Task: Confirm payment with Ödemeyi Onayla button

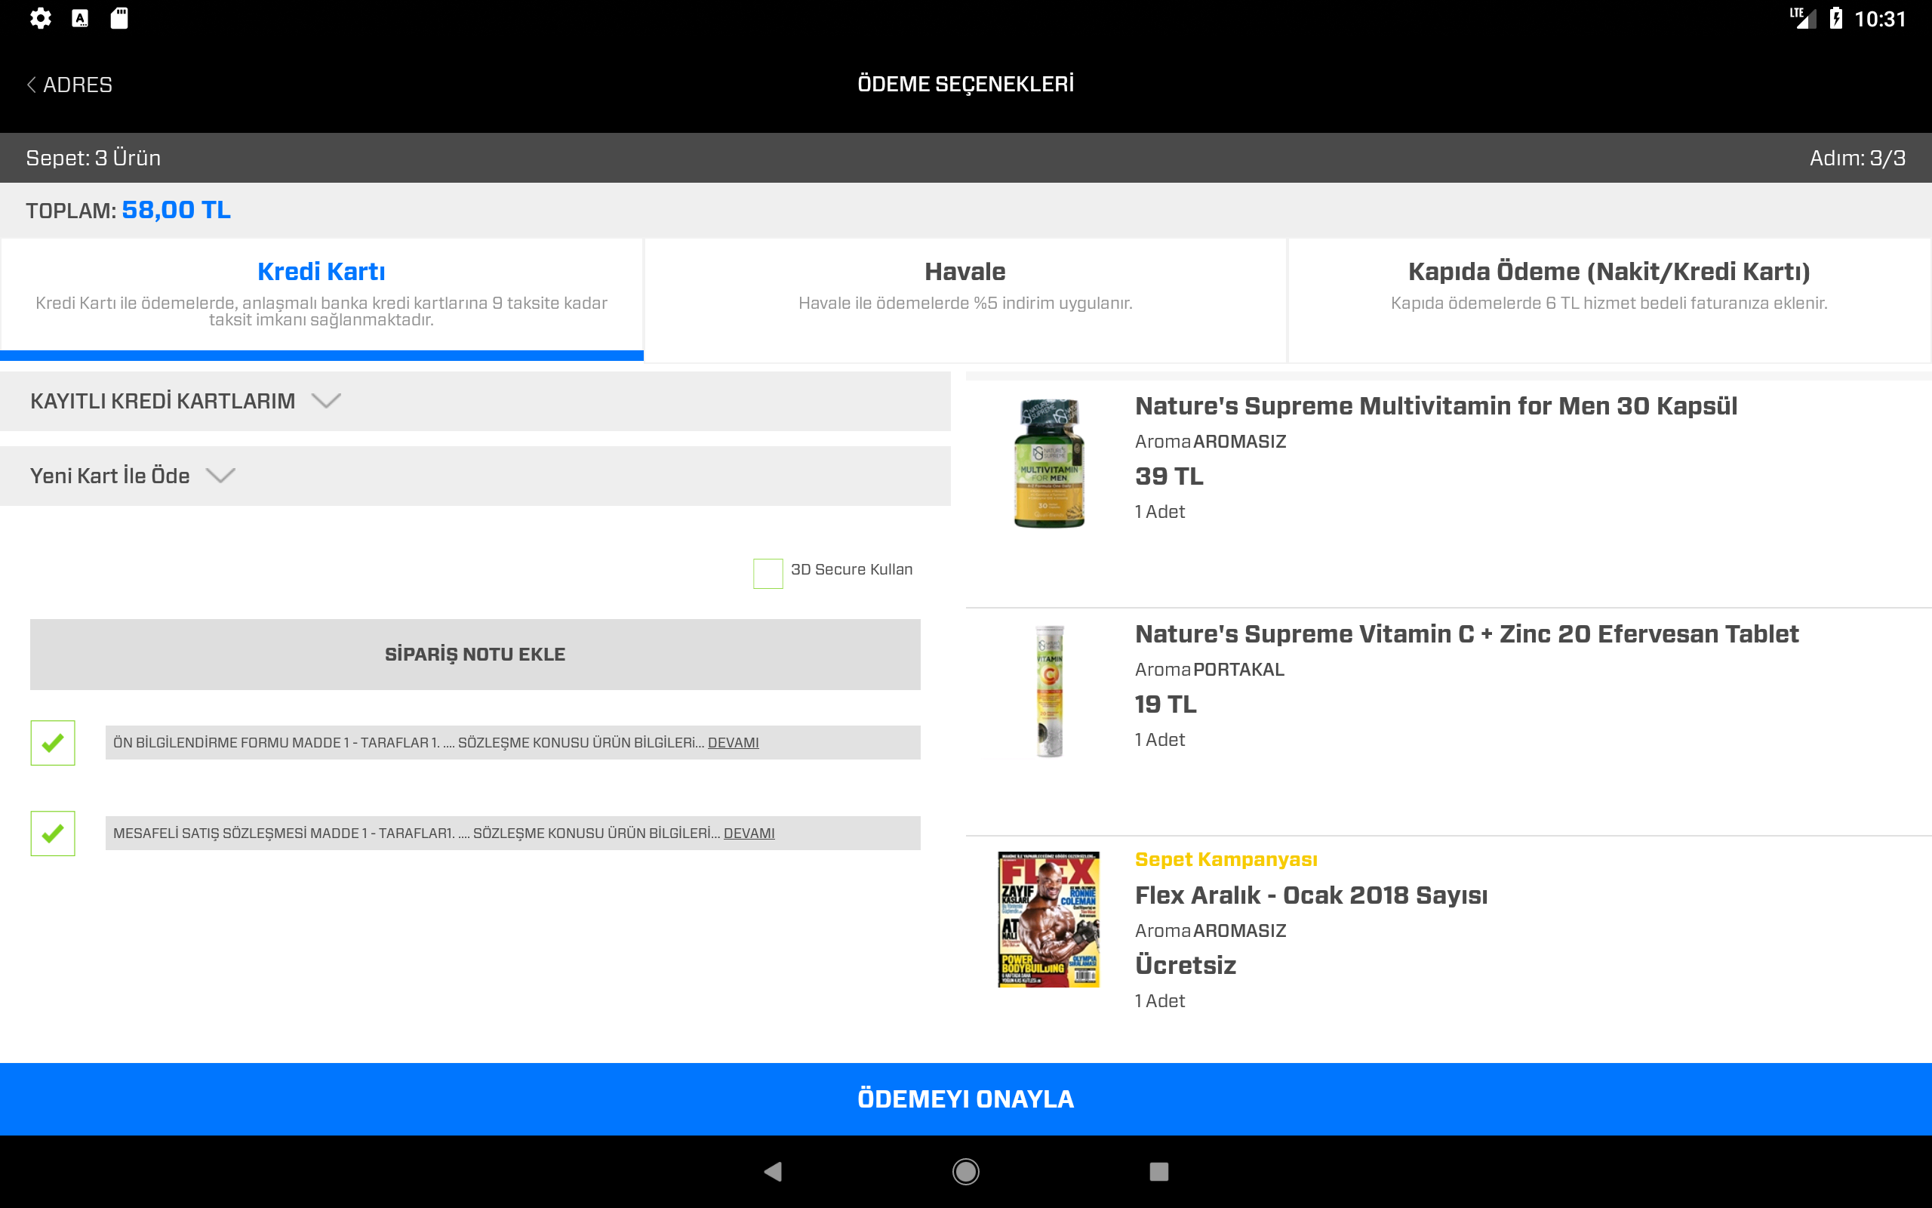Action: tap(965, 1099)
